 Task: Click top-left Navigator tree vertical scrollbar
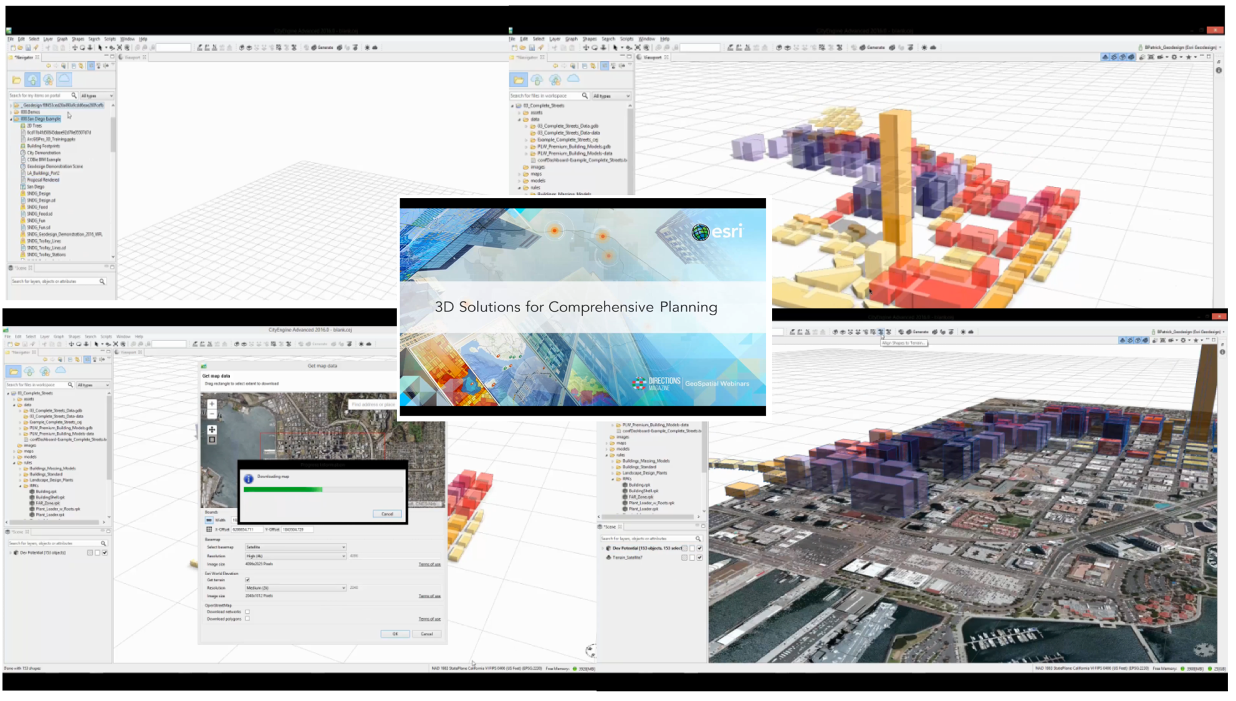pos(113,134)
